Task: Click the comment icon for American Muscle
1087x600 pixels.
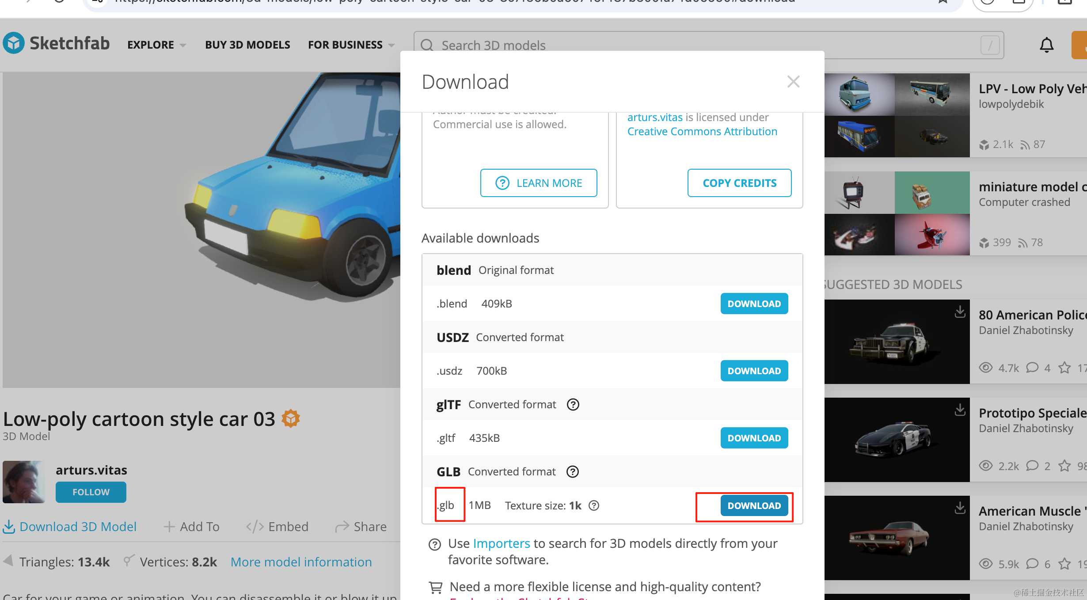Action: (1032, 564)
